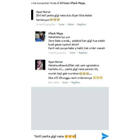Click the '7 menit yang lalu' timestamp
This screenshot has height=140, width=140.
pos(57,53)
